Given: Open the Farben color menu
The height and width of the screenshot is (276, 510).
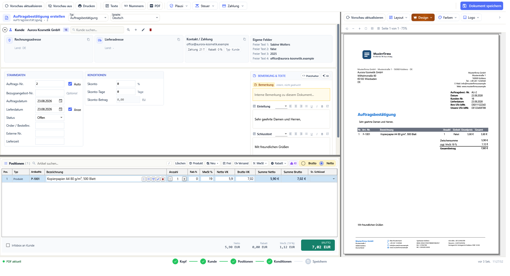Looking at the screenshot, I should tap(448, 17).
